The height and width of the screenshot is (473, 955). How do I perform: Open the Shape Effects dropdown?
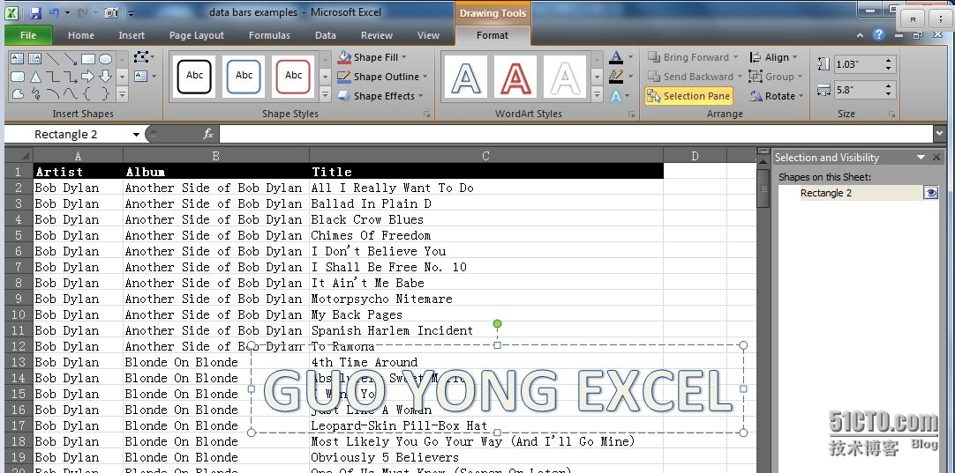pos(380,96)
